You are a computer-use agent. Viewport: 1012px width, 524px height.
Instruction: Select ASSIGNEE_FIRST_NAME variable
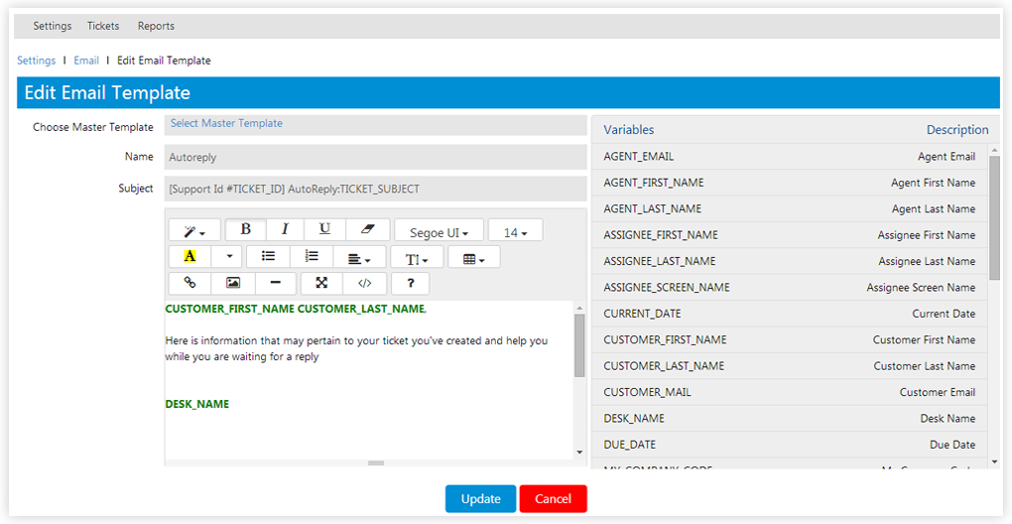coord(790,235)
